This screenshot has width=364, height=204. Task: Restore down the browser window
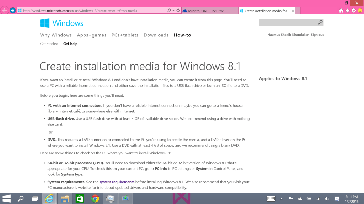point(346,3)
